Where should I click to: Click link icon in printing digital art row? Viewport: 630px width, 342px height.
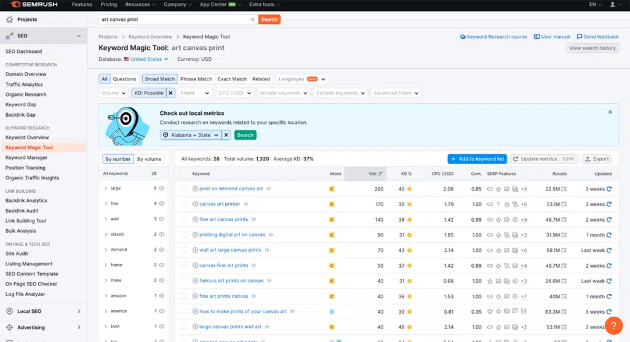[x=490, y=235]
